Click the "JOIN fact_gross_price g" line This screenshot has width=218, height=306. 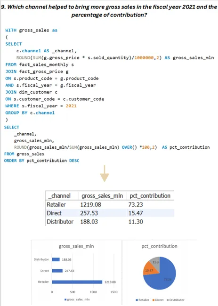pyautogui.click(x=37, y=72)
